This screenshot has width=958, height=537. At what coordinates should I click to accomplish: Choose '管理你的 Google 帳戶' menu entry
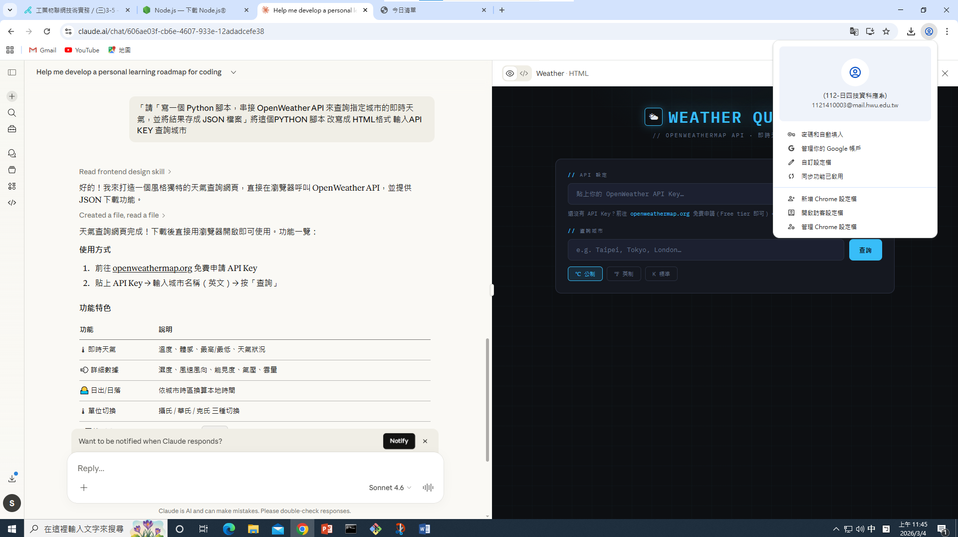[831, 149]
